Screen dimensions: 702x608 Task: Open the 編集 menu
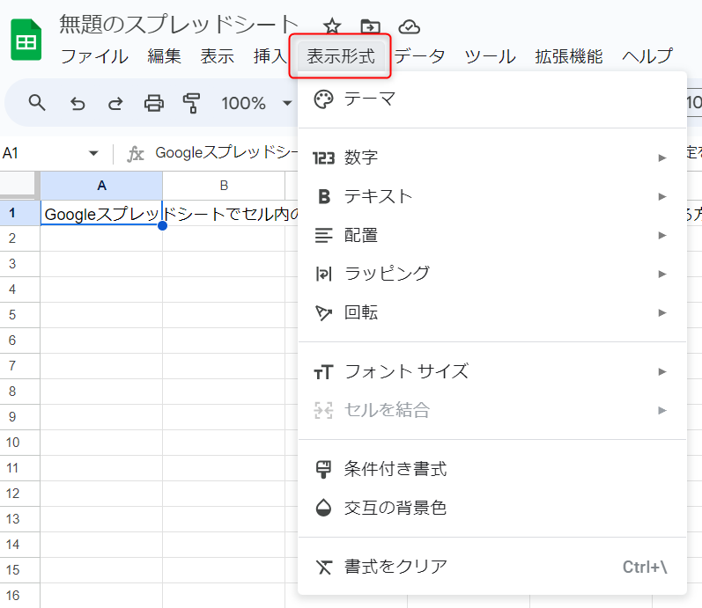pos(165,56)
